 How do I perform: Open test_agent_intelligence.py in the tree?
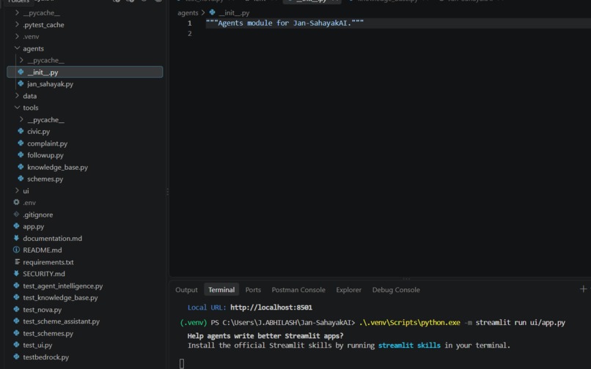(x=62, y=286)
